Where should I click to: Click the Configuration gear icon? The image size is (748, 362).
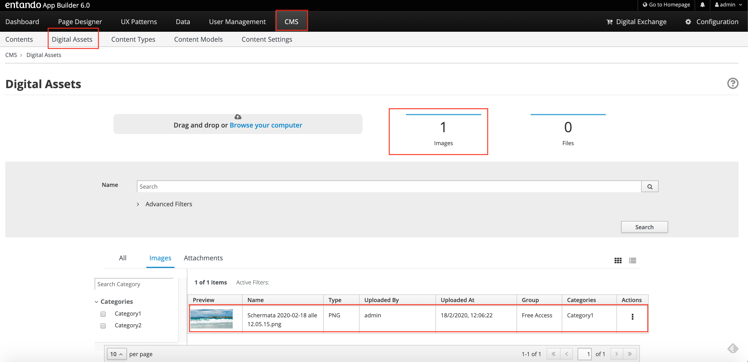tap(688, 22)
